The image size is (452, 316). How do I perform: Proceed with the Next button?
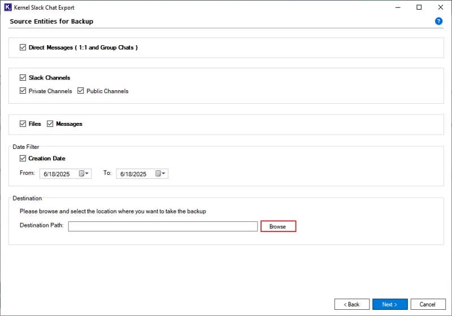point(390,304)
